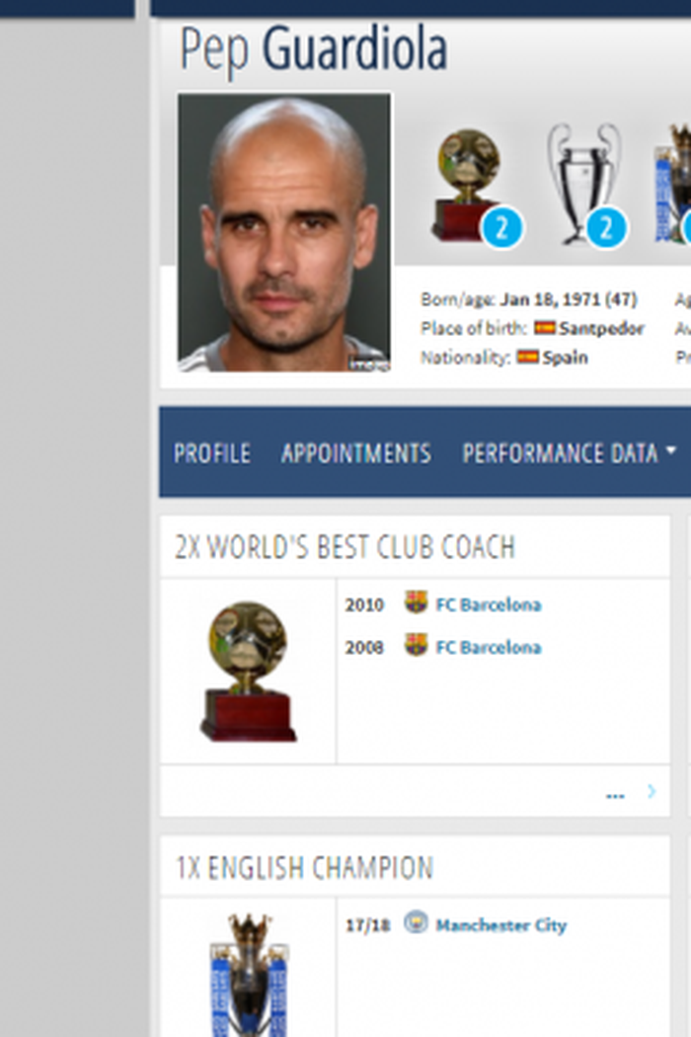691x1037 pixels.
Task: Switch to the Profile tab
Action: pos(211,453)
